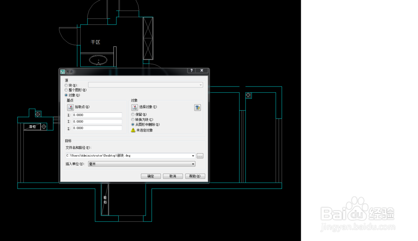
Task: Choose the 从图形中删除 radio option
Action: 133,124
